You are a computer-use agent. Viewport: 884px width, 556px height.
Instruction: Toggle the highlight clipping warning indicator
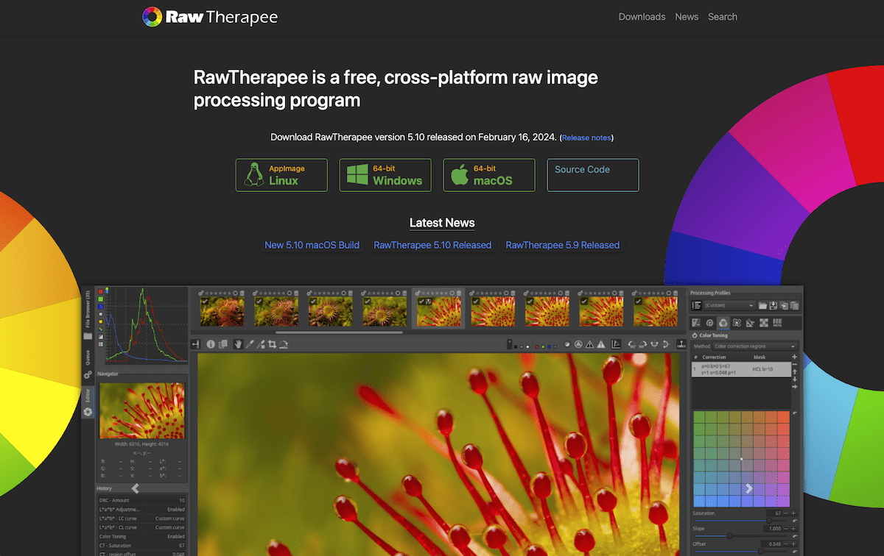tap(600, 344)
